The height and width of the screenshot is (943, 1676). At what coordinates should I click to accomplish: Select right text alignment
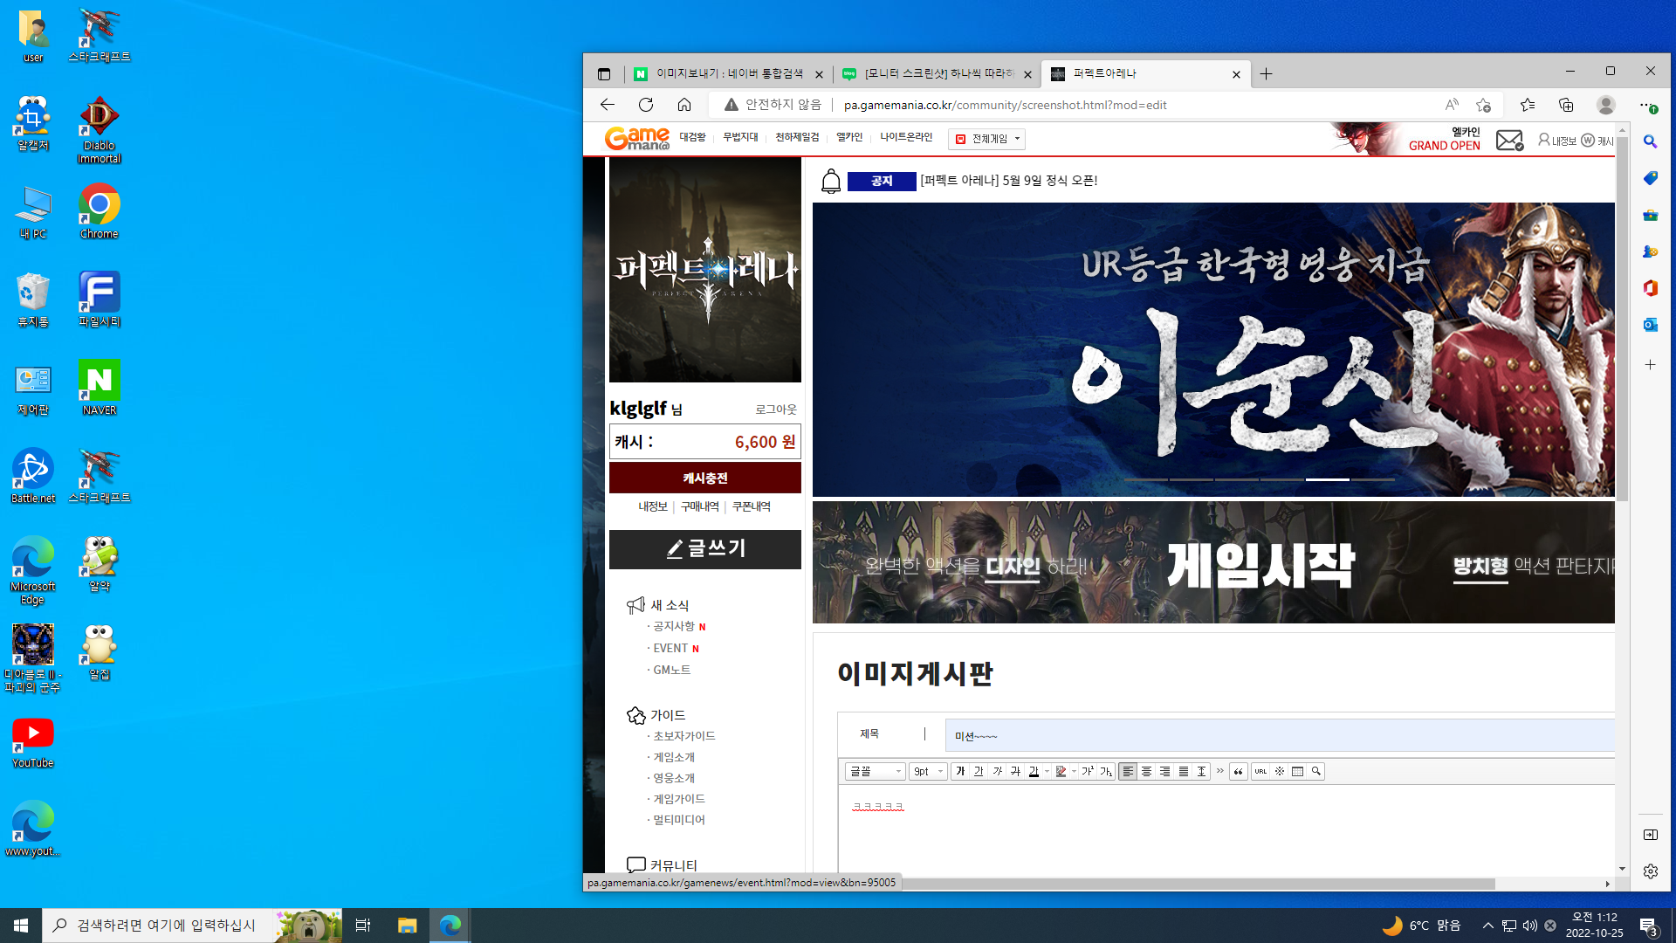pos(1164,771)
